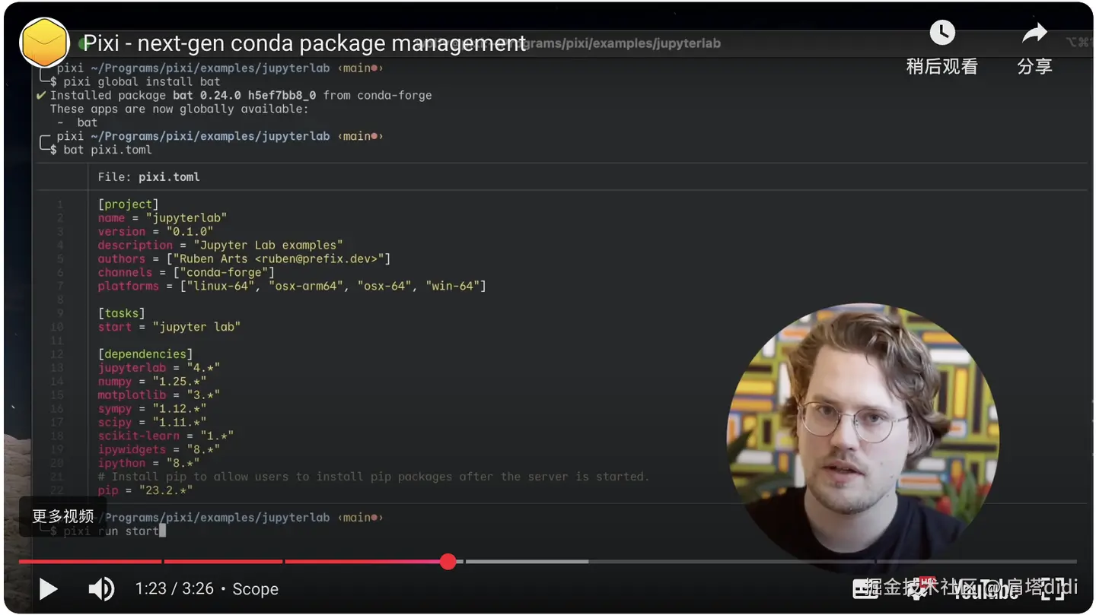The image size is (1096, 615).
Task: Click the 'authors' line with ruben@prefix.dev
Action: (x=244, y=258)
